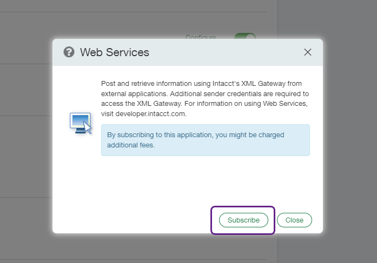Click the question mark help icon
This screenshot has height=263, width=377.
[69, 52]
